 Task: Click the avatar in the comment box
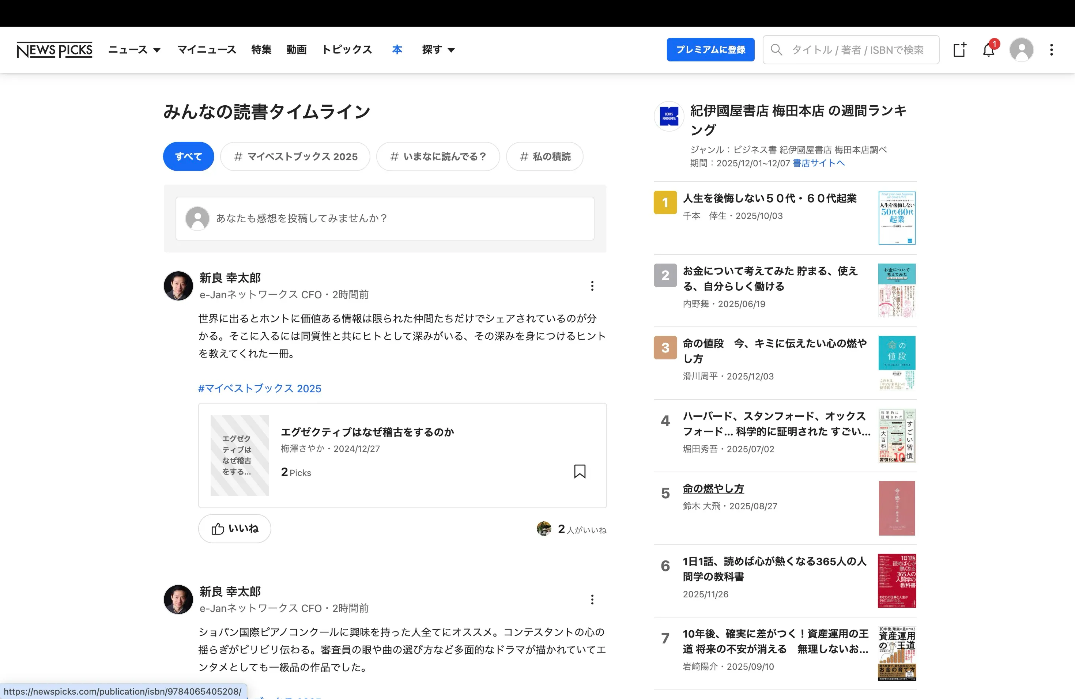click(197, 219)
